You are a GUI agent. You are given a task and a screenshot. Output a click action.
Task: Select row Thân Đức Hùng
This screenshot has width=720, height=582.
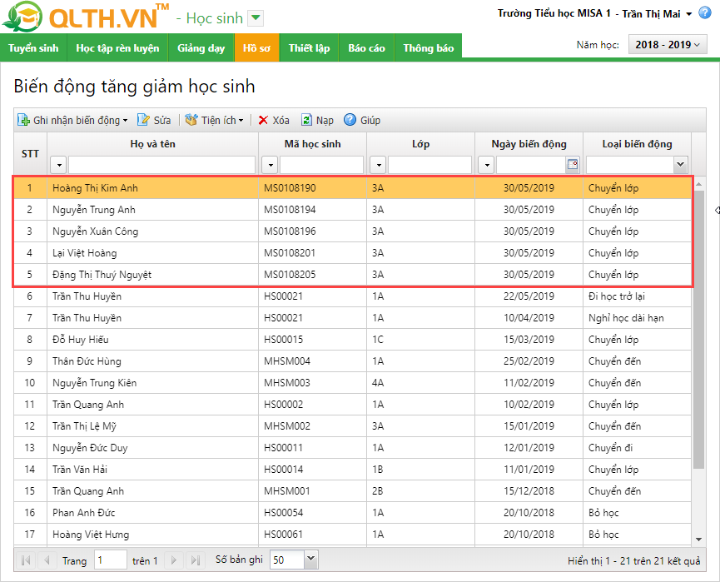[x=352, y=361]
